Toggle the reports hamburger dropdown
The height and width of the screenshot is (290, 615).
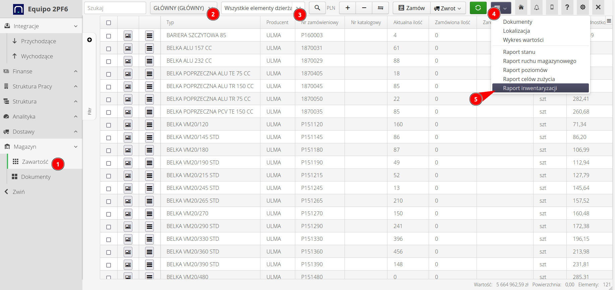pyautogui.click(x=501, y=8)
